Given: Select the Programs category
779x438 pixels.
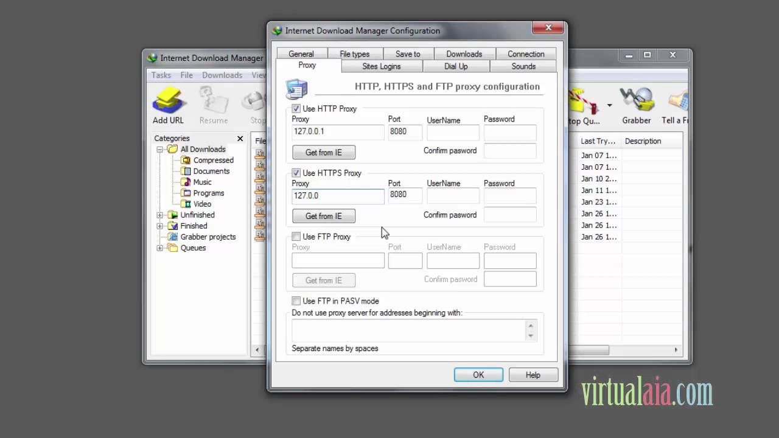Looking at the screenshot, I should click(x=208, y=193).
